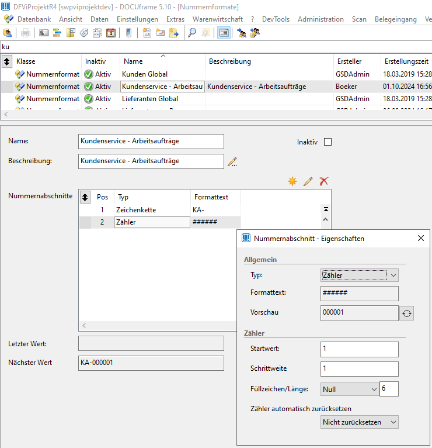432x448 pixels.
Task: Open the question mark help menu
Action: pyautogui.click(x=252, y=19)
